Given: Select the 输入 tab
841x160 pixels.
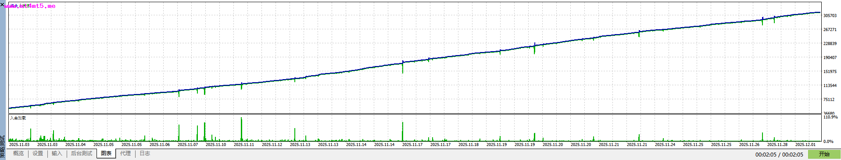Looking at the screenshot, I should tap(57, 153).
